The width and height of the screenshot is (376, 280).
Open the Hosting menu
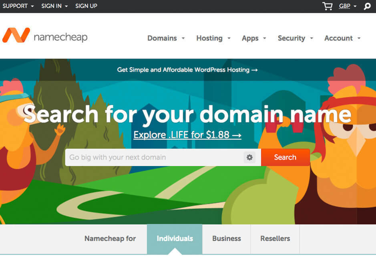pyautogui.click(x=213, y=38)
